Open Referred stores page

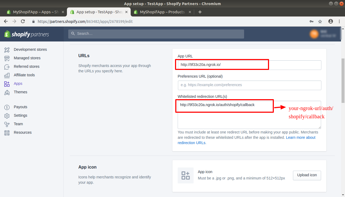27,66
